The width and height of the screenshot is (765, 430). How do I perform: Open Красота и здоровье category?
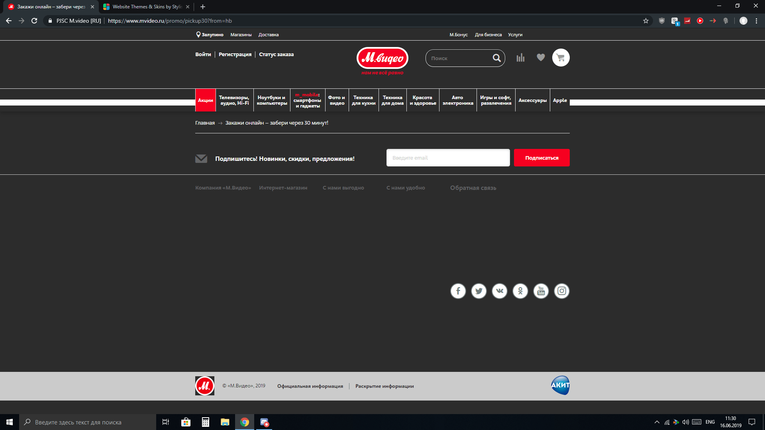click(423, 100)
